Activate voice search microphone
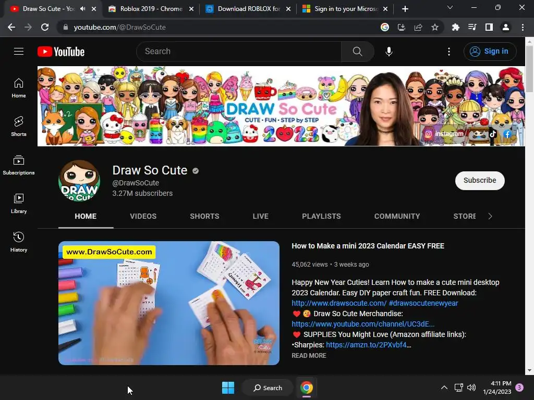Image resolution: width=534 pixels, height=400 pixels. tap(389, 52)
